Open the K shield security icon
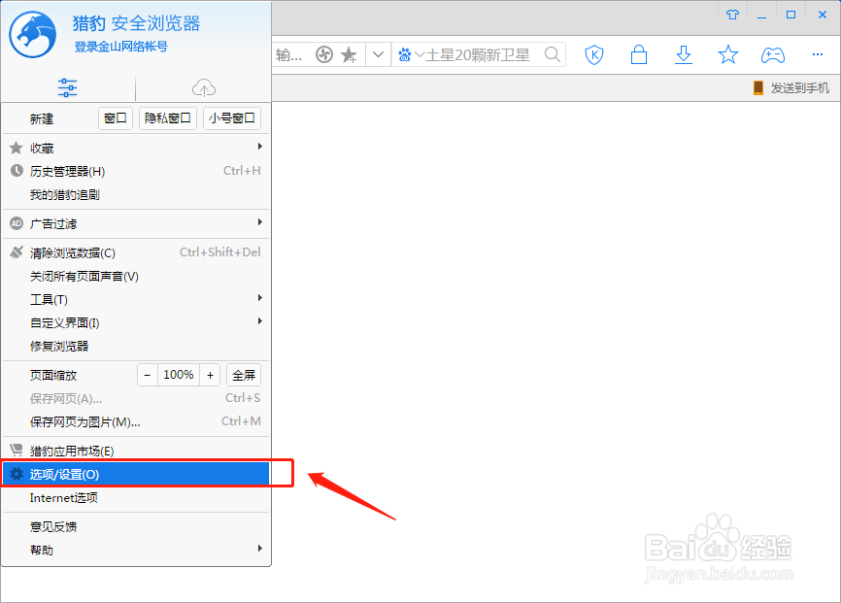The width and height of the screenshot is (841, 603). (x=593, y=54)
